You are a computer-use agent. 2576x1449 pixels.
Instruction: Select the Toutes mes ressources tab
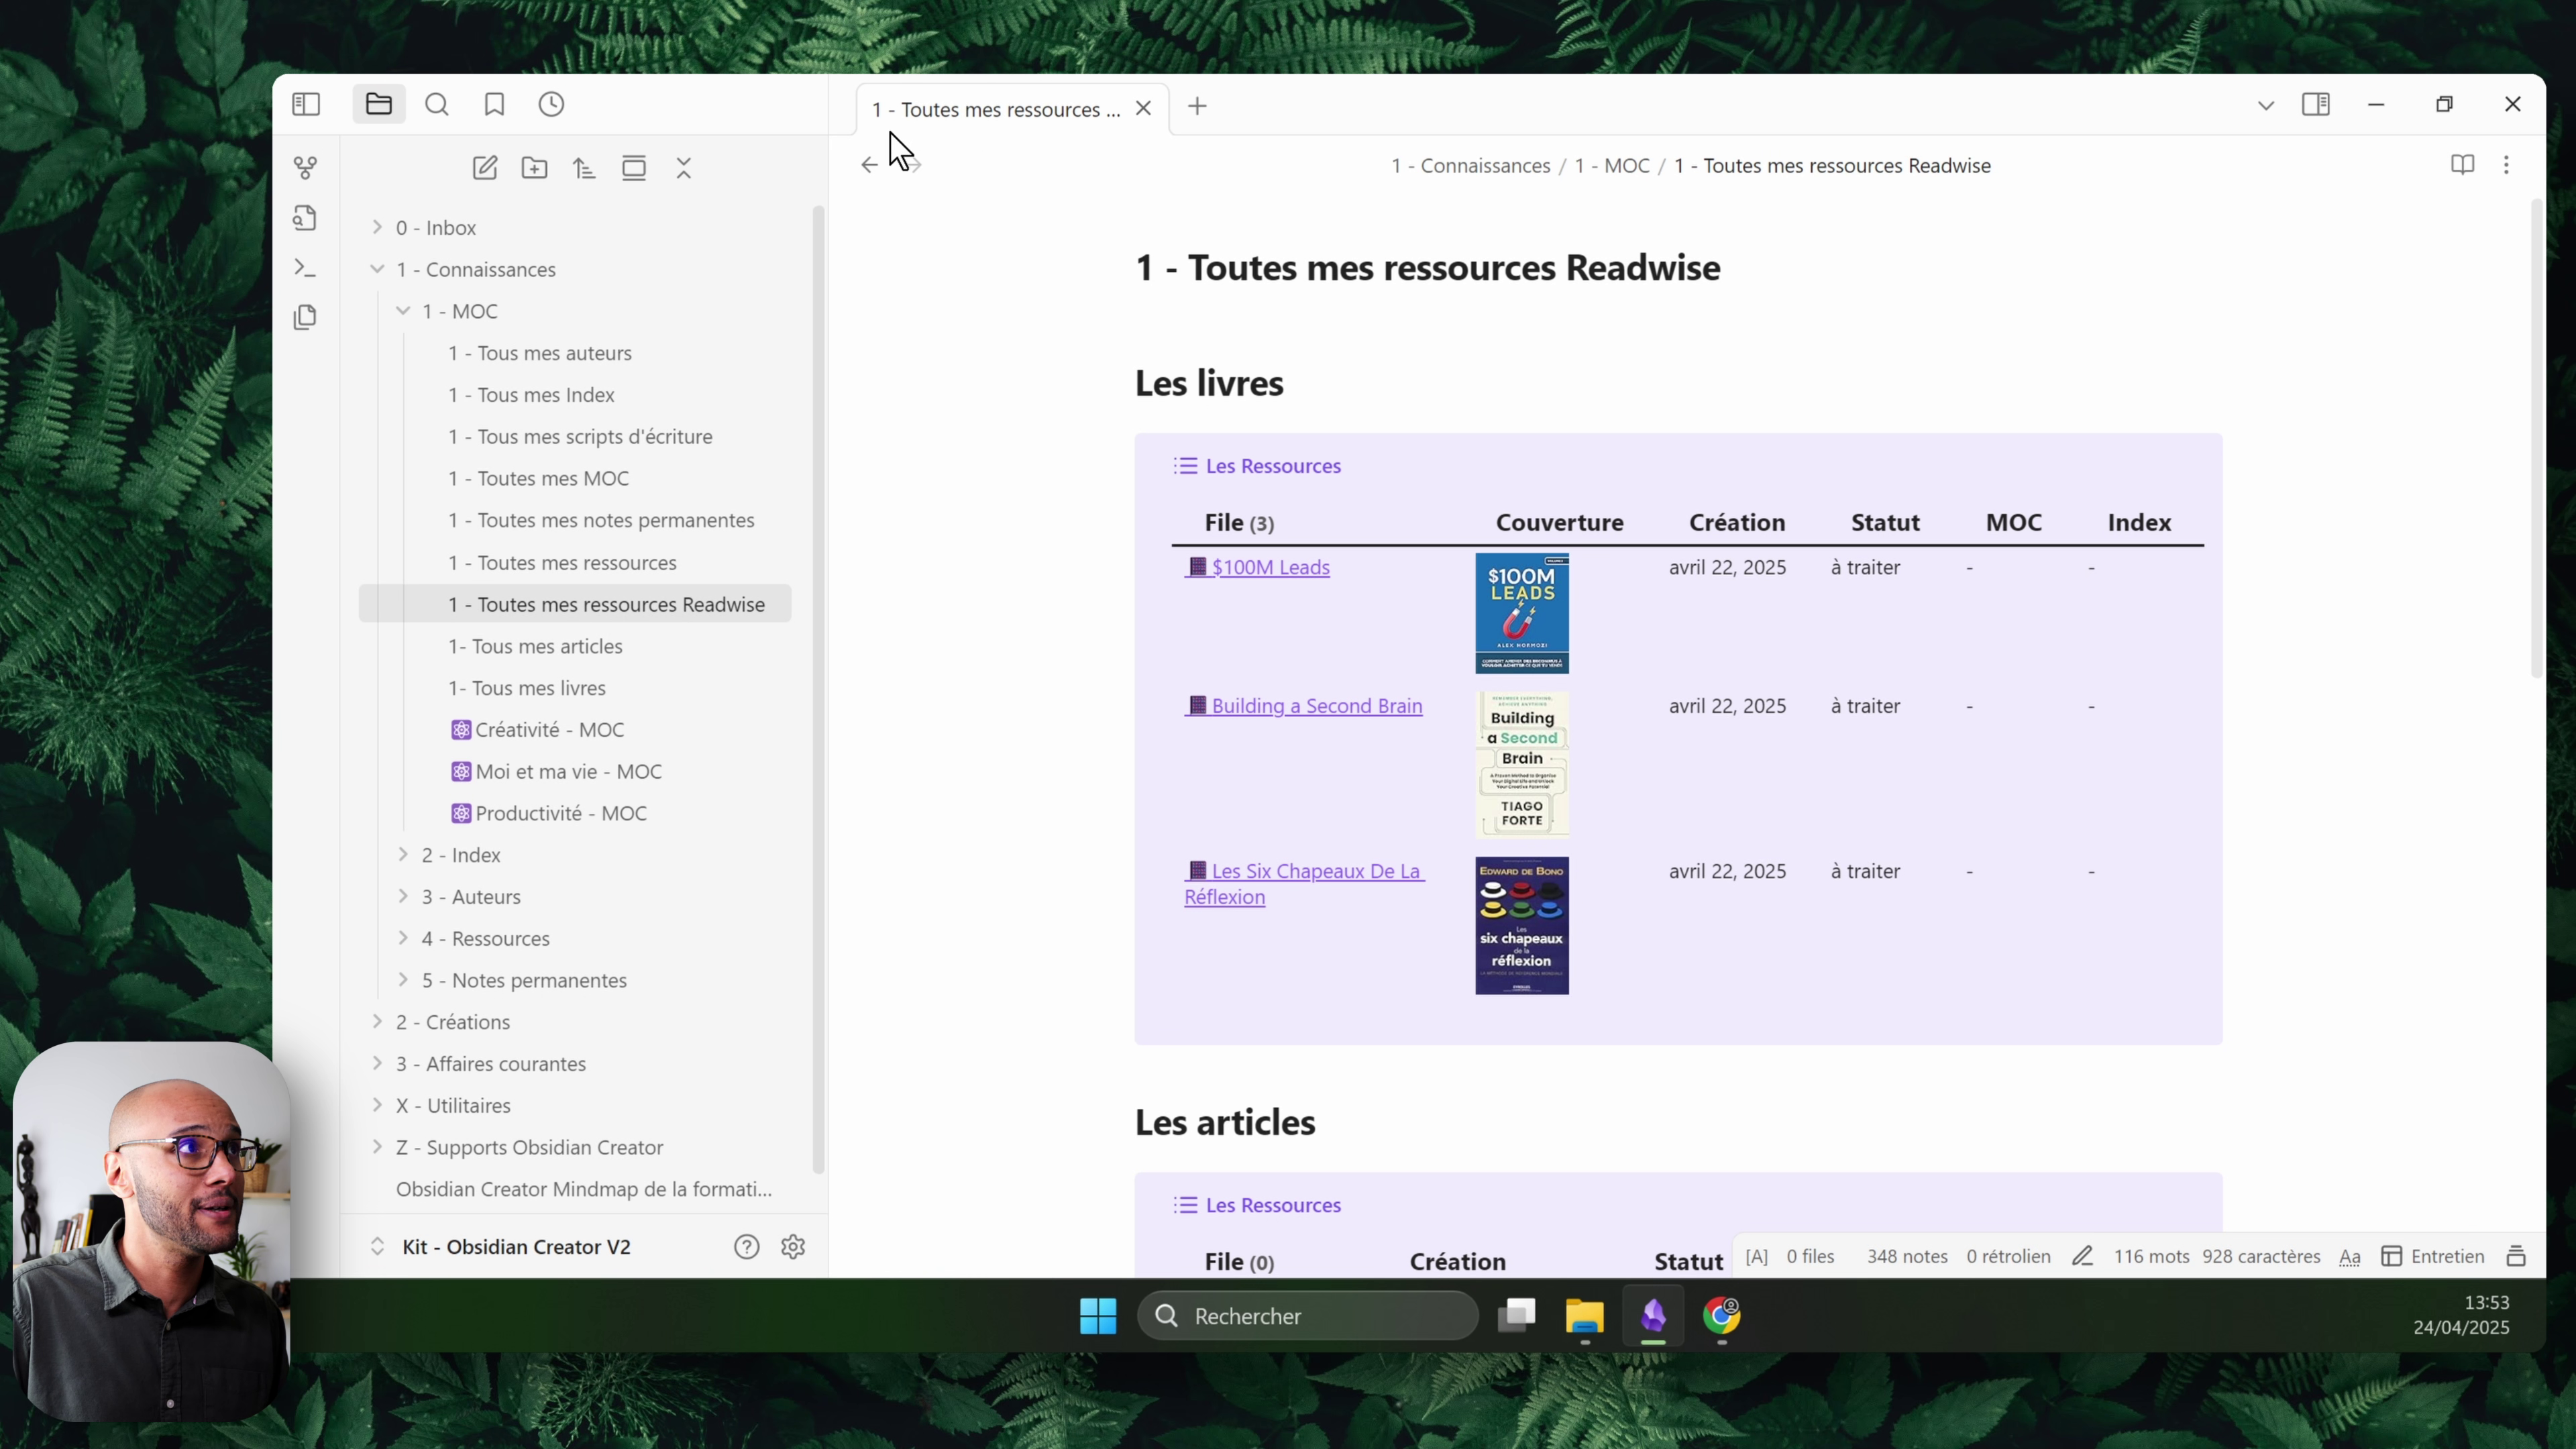[995, 110]
